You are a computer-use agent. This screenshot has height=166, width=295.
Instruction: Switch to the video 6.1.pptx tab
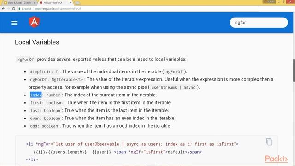click(19, 3)
